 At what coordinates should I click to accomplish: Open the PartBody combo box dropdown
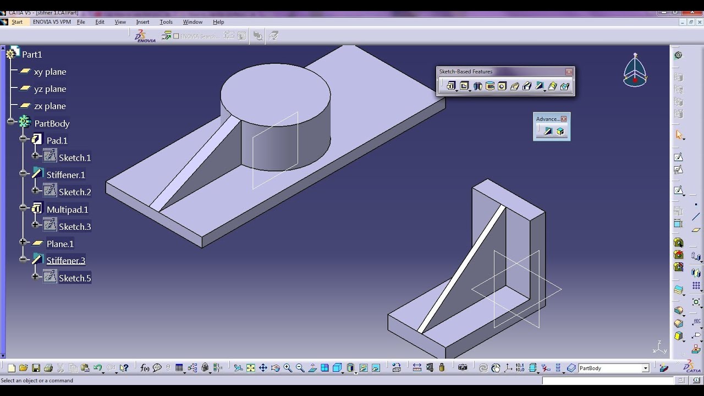pyautogui.click(x=646, y=368)
